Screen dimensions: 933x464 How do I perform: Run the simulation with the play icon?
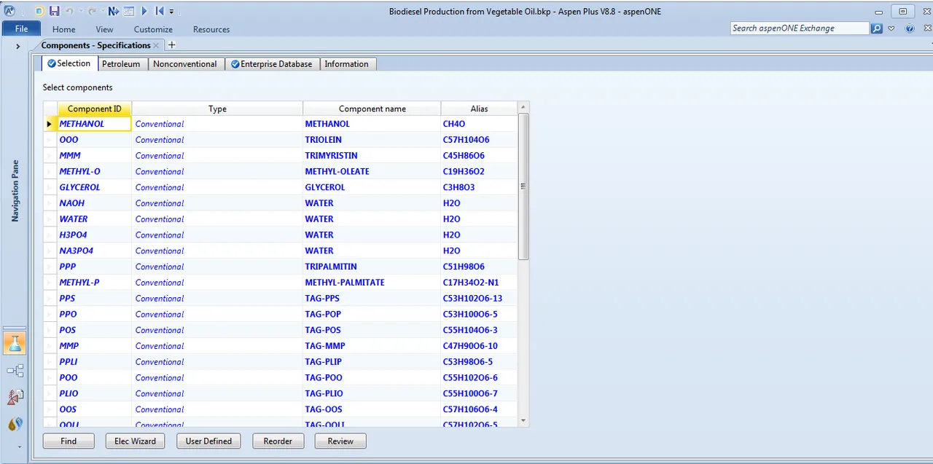coord(144,12)
